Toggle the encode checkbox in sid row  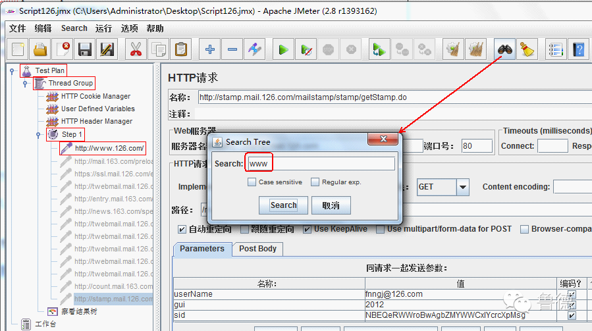pyautogui.click(x=572, y=315)
